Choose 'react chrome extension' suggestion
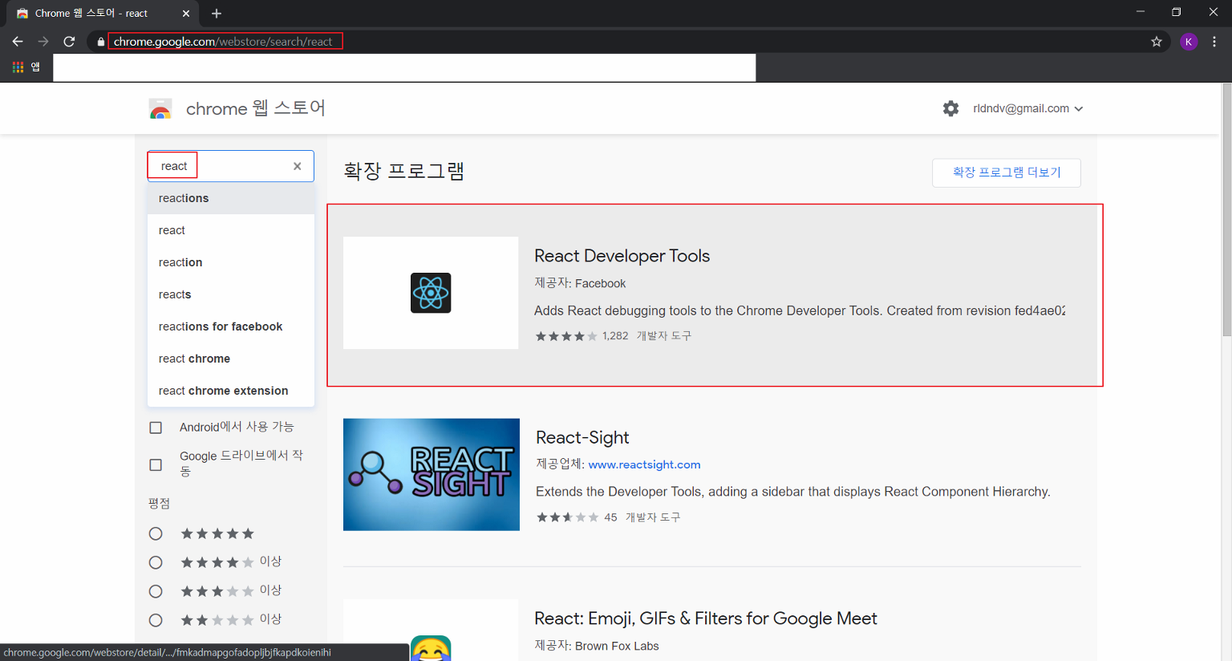Screen dimensions: 1232x661 click(x=231, y=391)
